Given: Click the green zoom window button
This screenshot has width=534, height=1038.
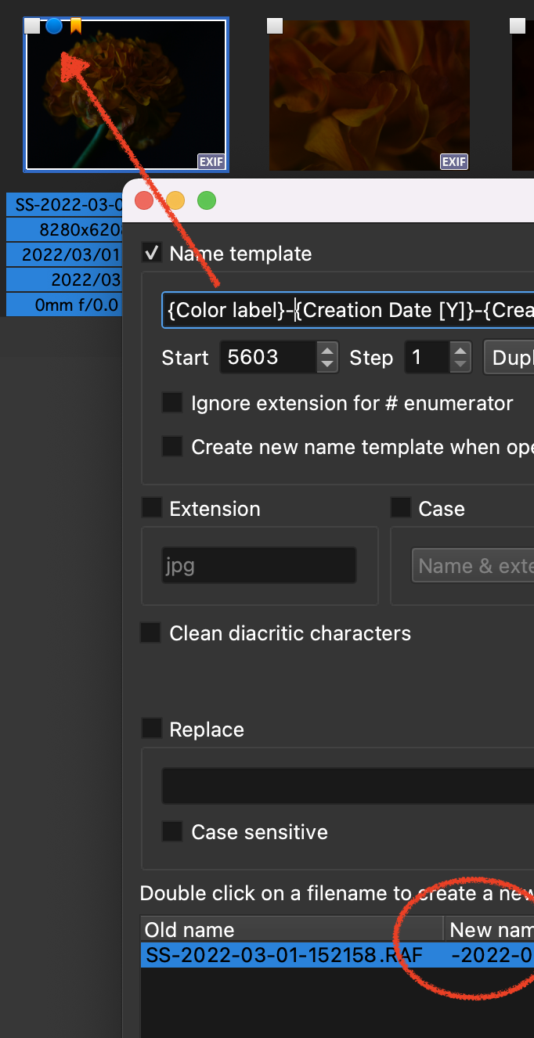Looking at the screenshot, I should point(207,201).
